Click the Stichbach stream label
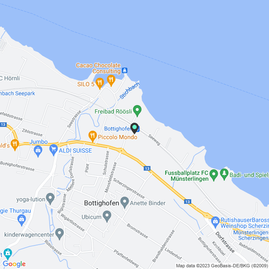The width and height of the screenshot is (269, 269). click(x=130, y=90)
